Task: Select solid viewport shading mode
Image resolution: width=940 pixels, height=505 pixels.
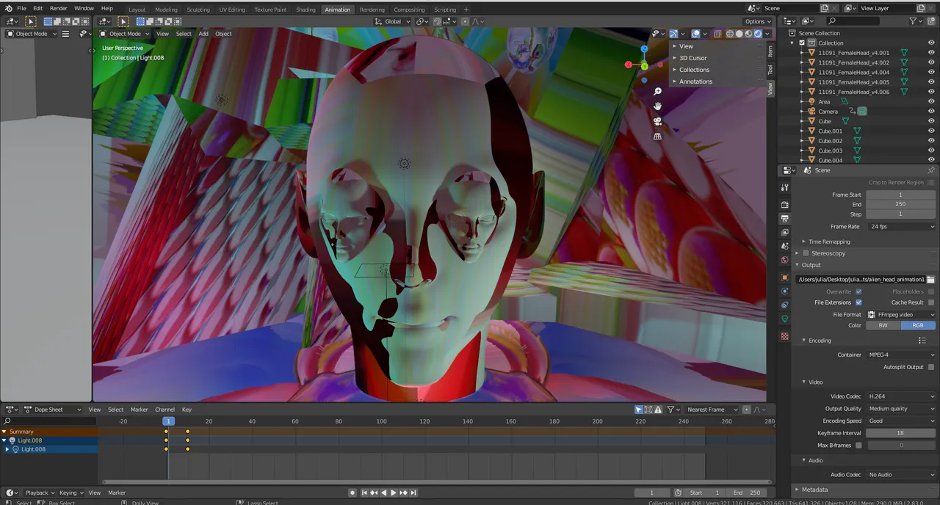Action: [x=740, y=33]
